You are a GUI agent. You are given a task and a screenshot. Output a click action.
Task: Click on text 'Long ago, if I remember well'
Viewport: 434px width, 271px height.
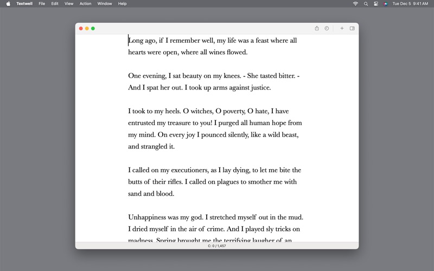[x=171, y=41]
